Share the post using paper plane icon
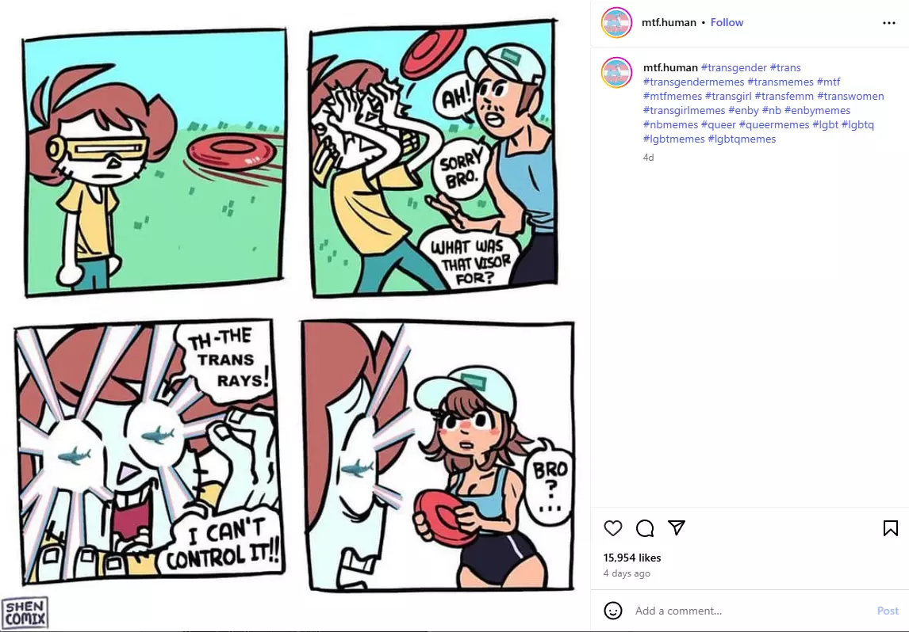 (677, 527)
